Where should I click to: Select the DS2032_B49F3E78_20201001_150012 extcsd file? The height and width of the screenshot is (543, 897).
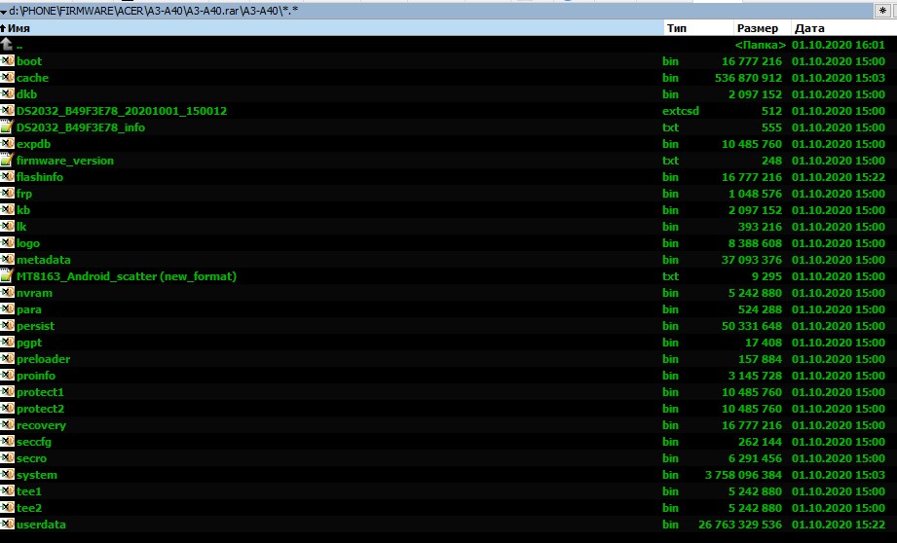[x=122, y=111]
